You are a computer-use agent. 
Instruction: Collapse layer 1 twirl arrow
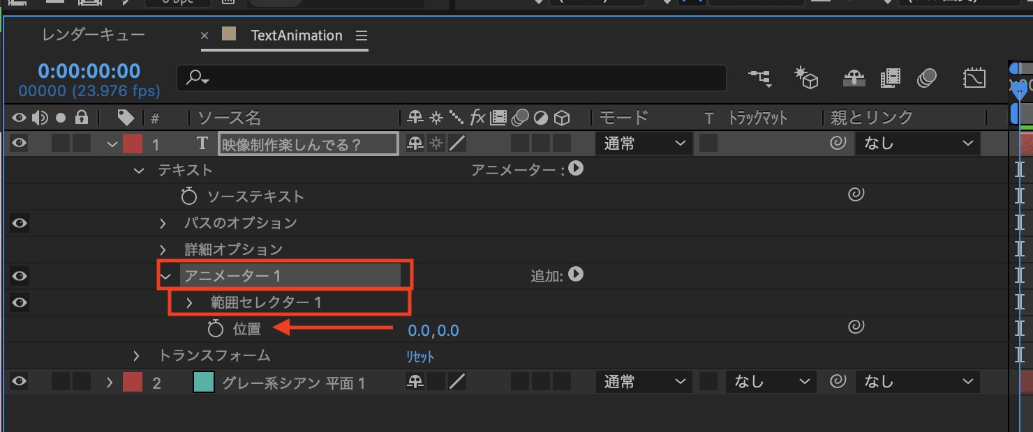(x=112, y=144)
